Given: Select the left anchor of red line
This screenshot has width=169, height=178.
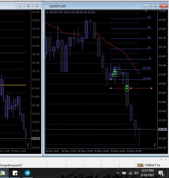Looking at the screenshot, I should pyautogui.click(x=111, y=88).
